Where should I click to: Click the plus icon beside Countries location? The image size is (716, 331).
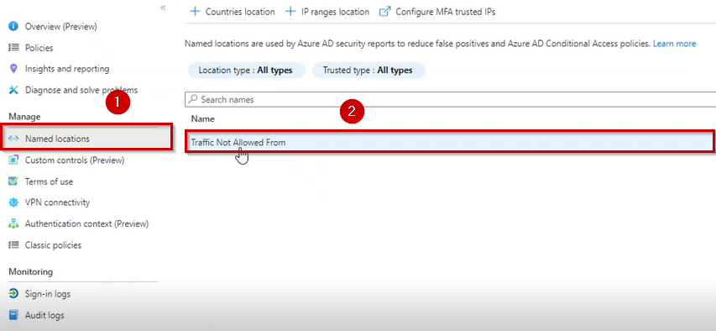(195, 12)
